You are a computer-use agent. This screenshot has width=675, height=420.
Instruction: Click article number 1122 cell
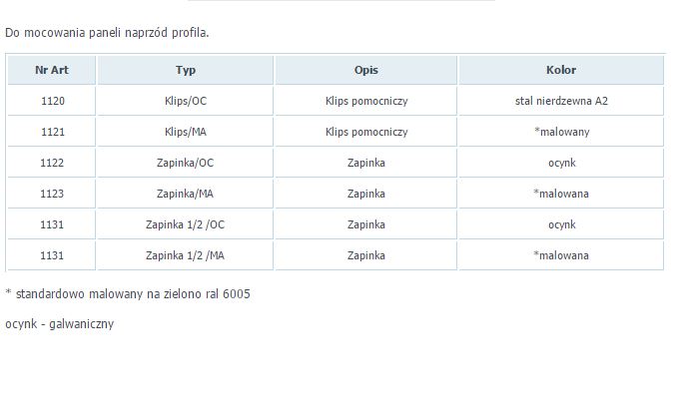click(52, 163)
